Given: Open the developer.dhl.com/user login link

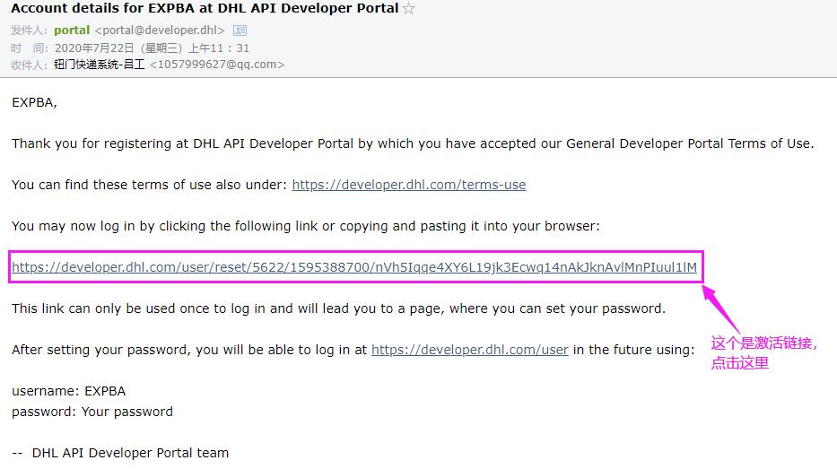Looking at the screenshot, I should [x=470, y=350].
